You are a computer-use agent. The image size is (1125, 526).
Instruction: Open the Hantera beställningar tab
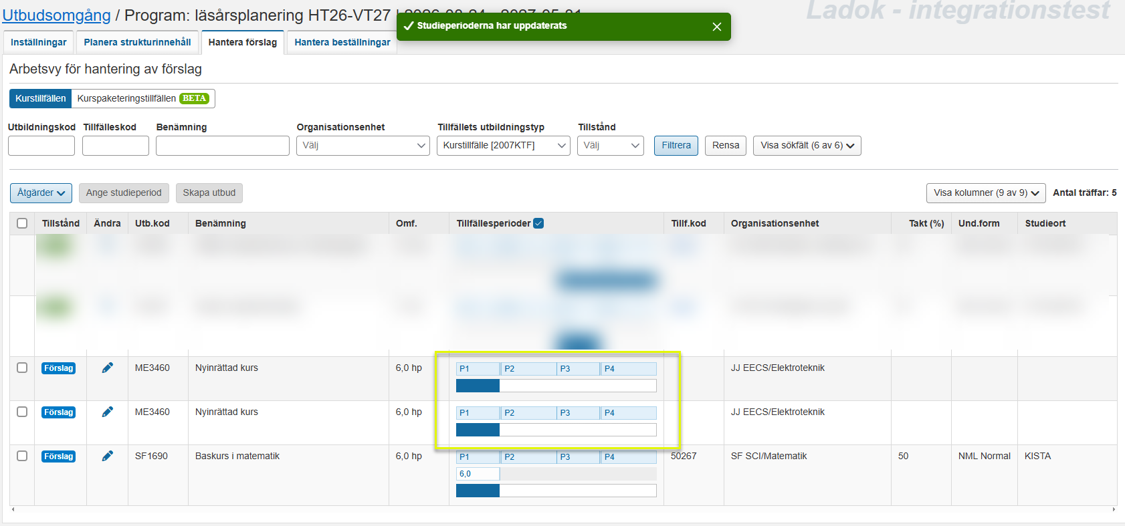(x=342, y=42)
